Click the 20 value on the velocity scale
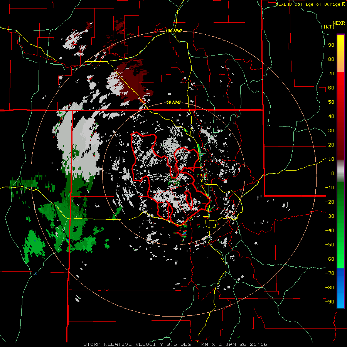This screenshot has height=347, width=347. tap(331, 145)
